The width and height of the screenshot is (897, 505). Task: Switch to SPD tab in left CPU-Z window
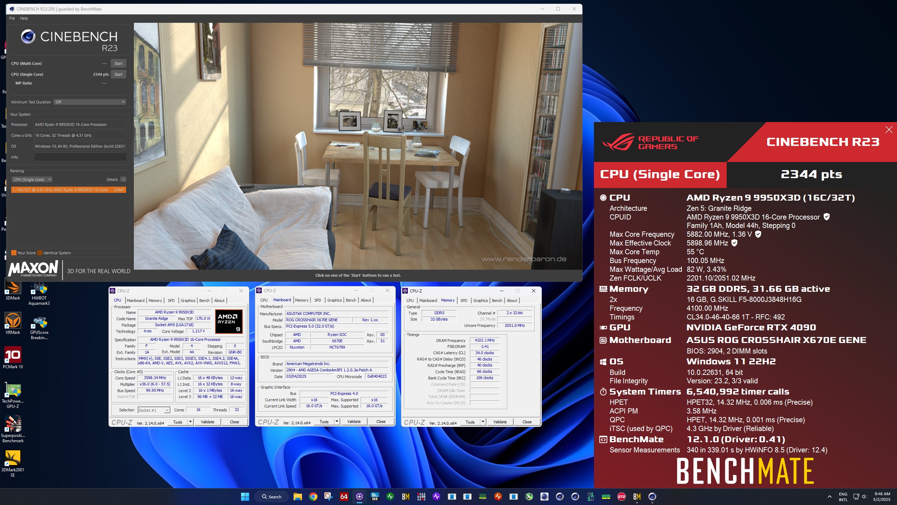171,301
